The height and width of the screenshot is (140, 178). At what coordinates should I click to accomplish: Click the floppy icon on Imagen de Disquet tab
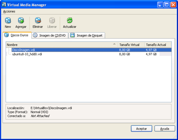point(73,35)
